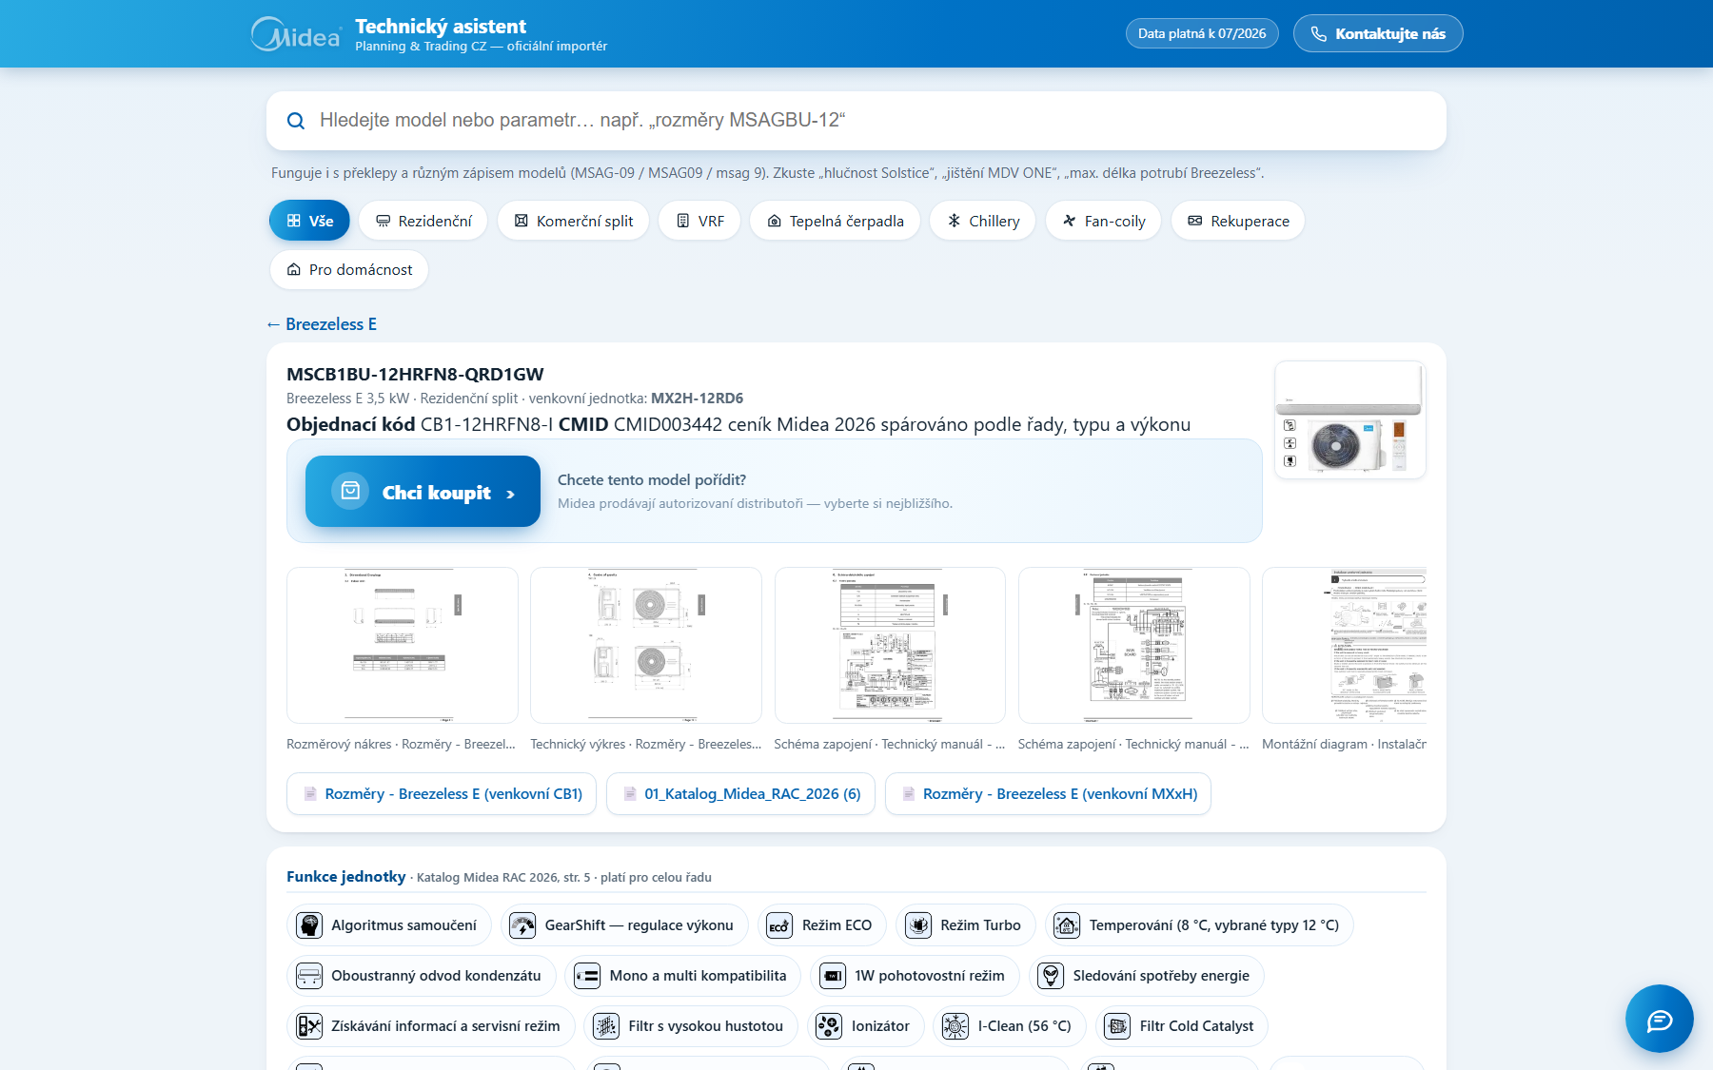The image size is (1713, 1070).
Task: Click the Ionizátor feature icon
Action: pos(829,1026)
